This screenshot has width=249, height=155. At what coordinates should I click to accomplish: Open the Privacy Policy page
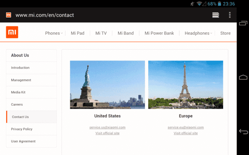[x=32, y=129]
